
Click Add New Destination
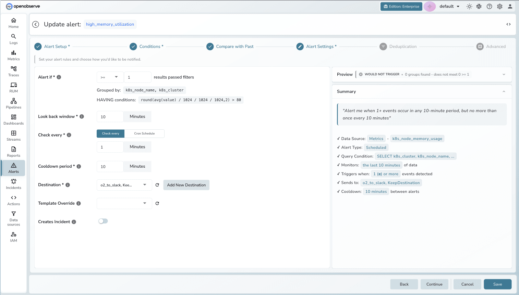click(x=186, y=185)
